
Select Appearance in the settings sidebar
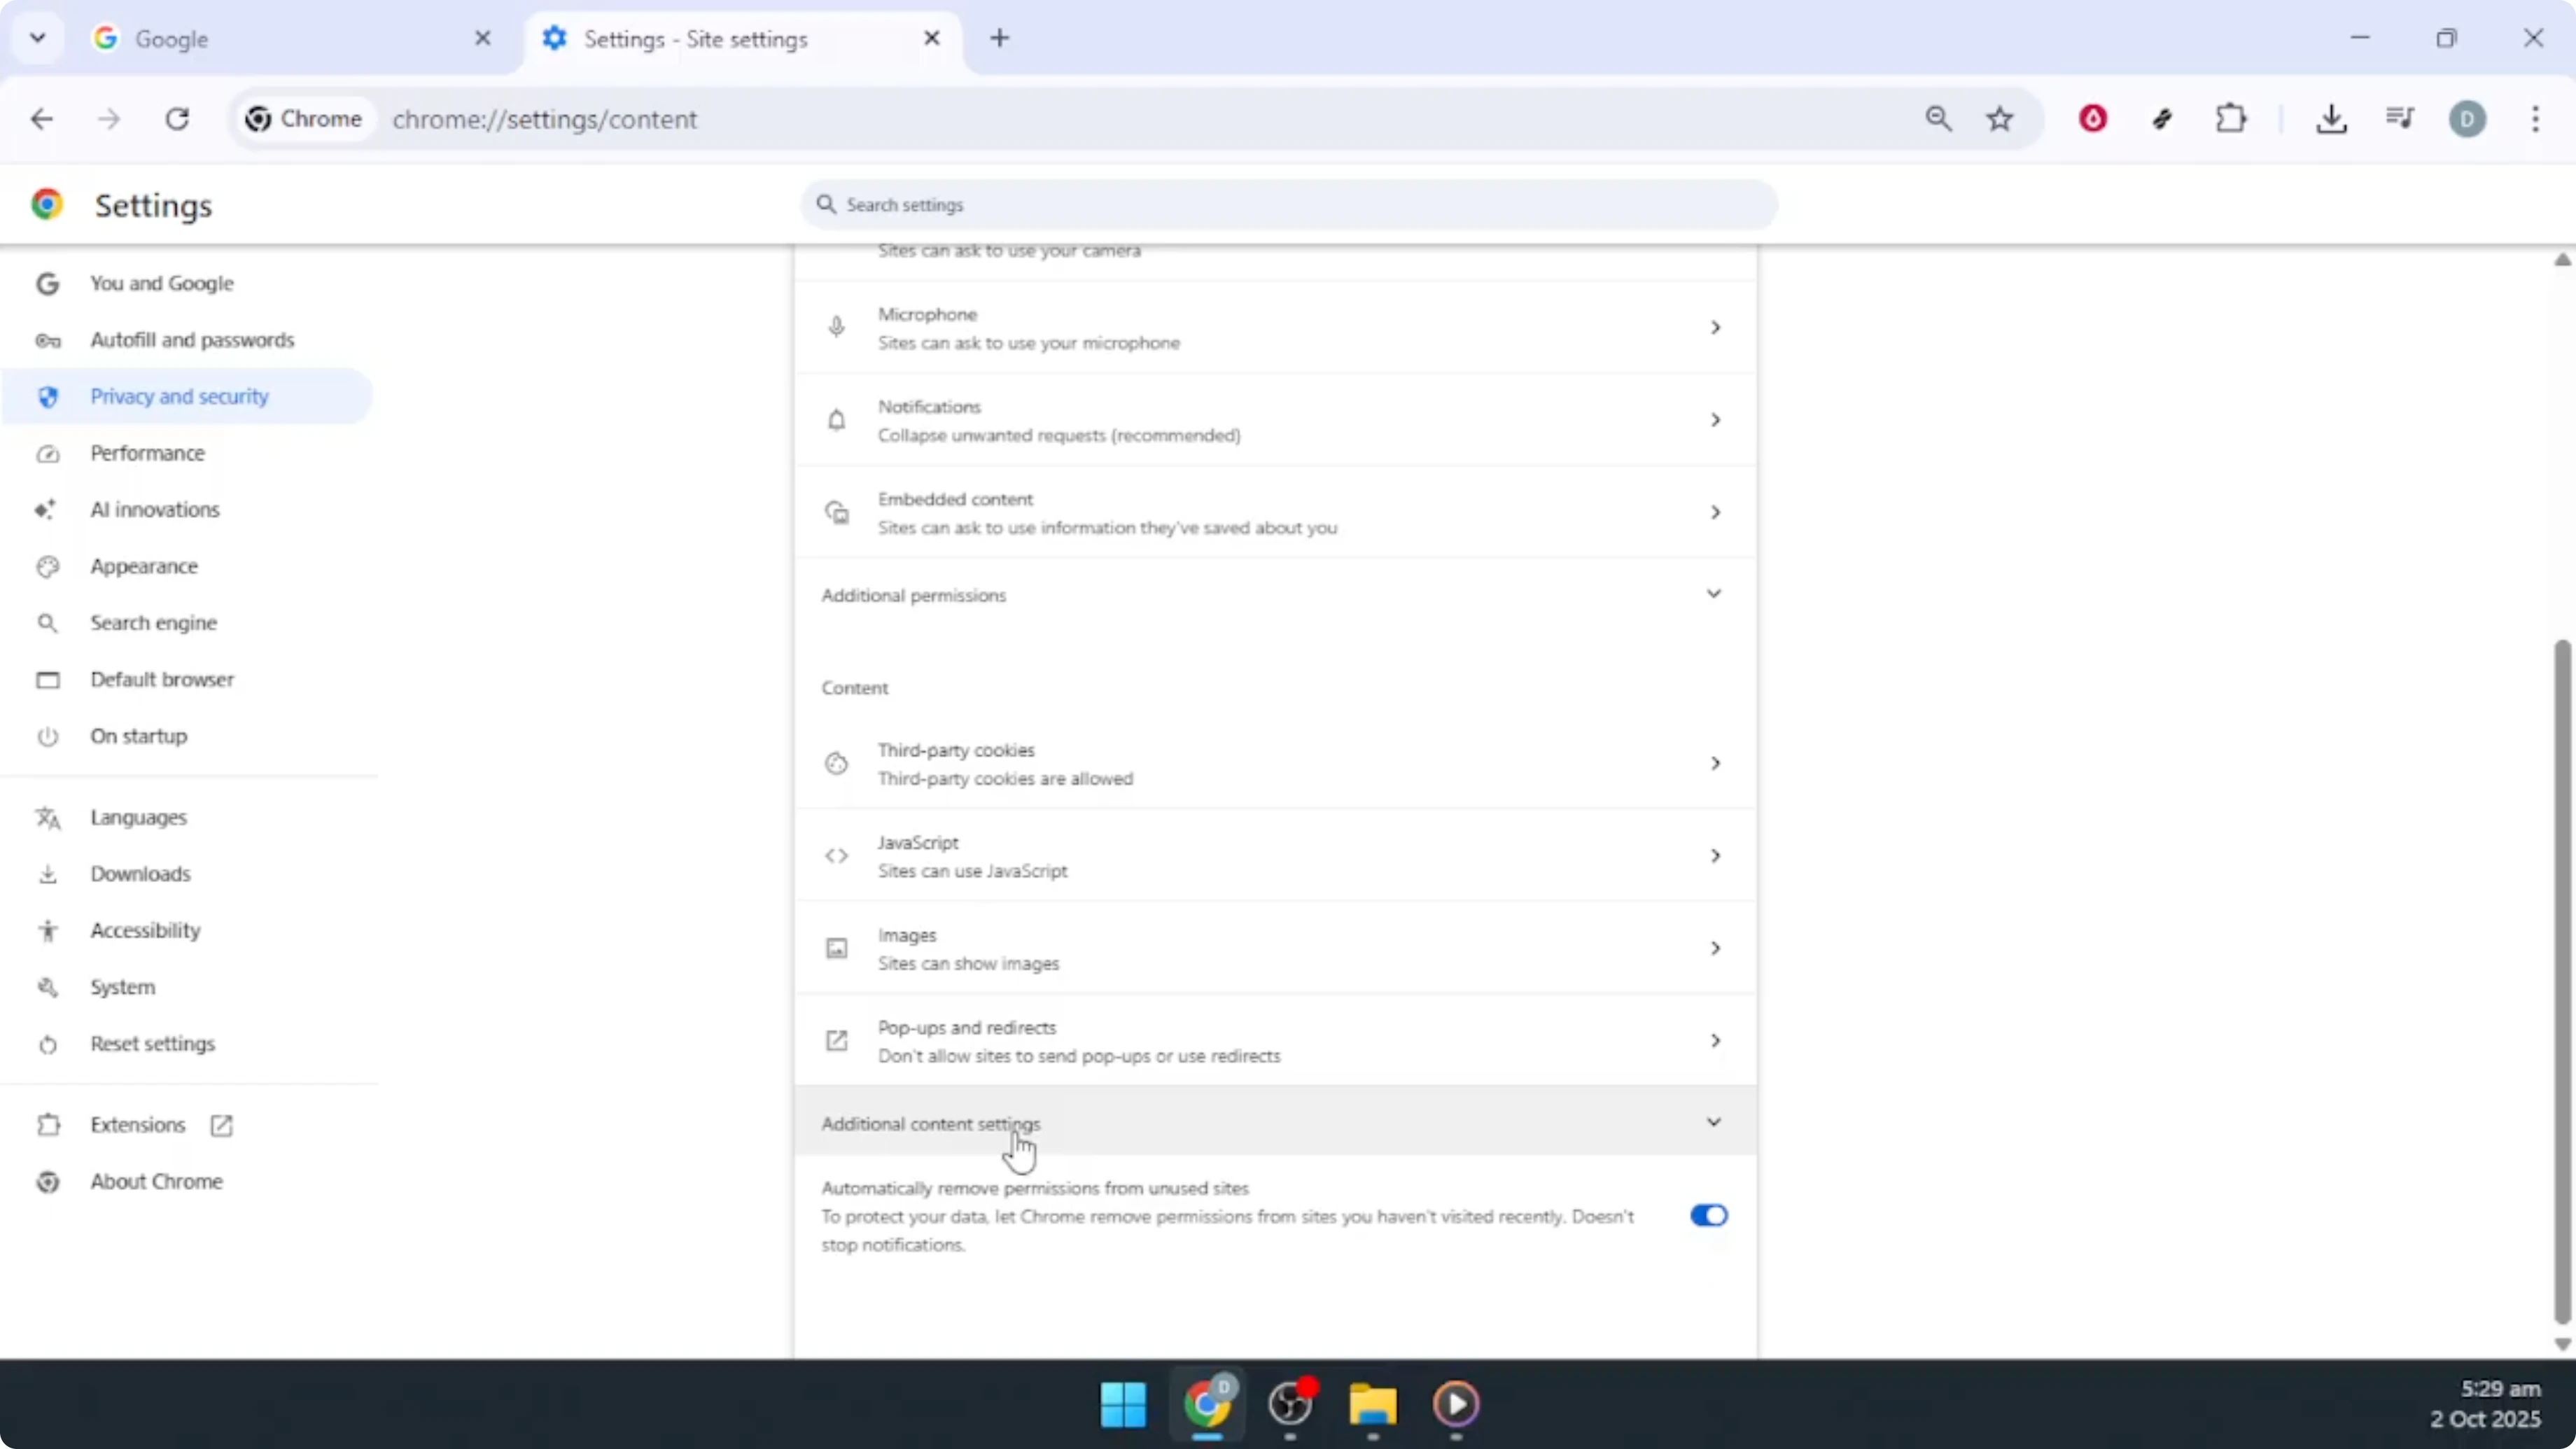point(144,566)
